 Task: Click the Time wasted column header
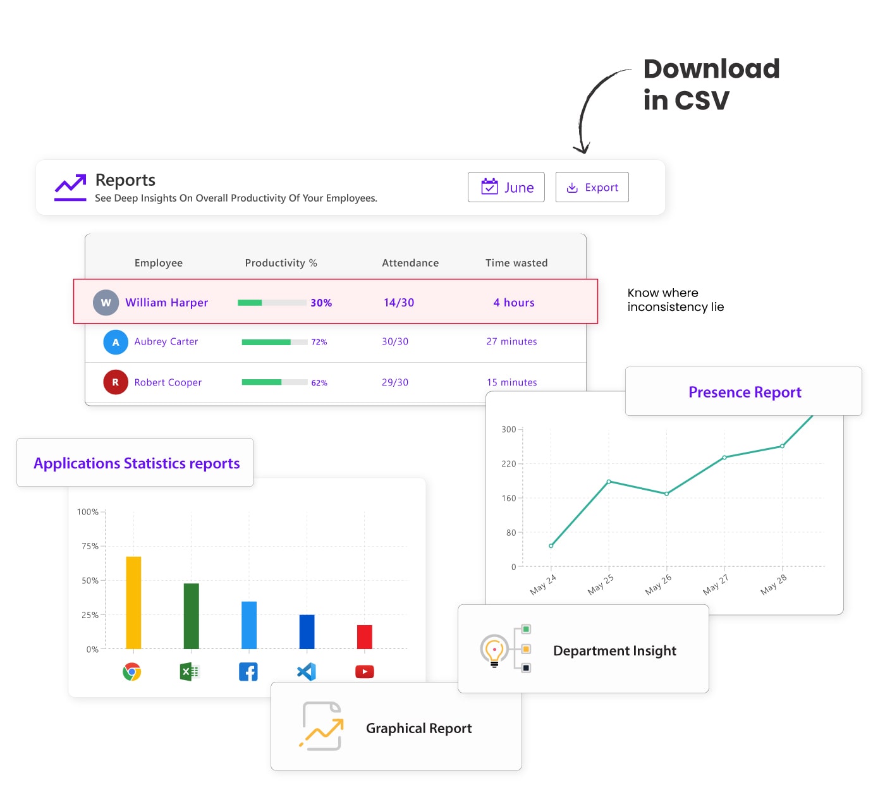tap(516, 262)
